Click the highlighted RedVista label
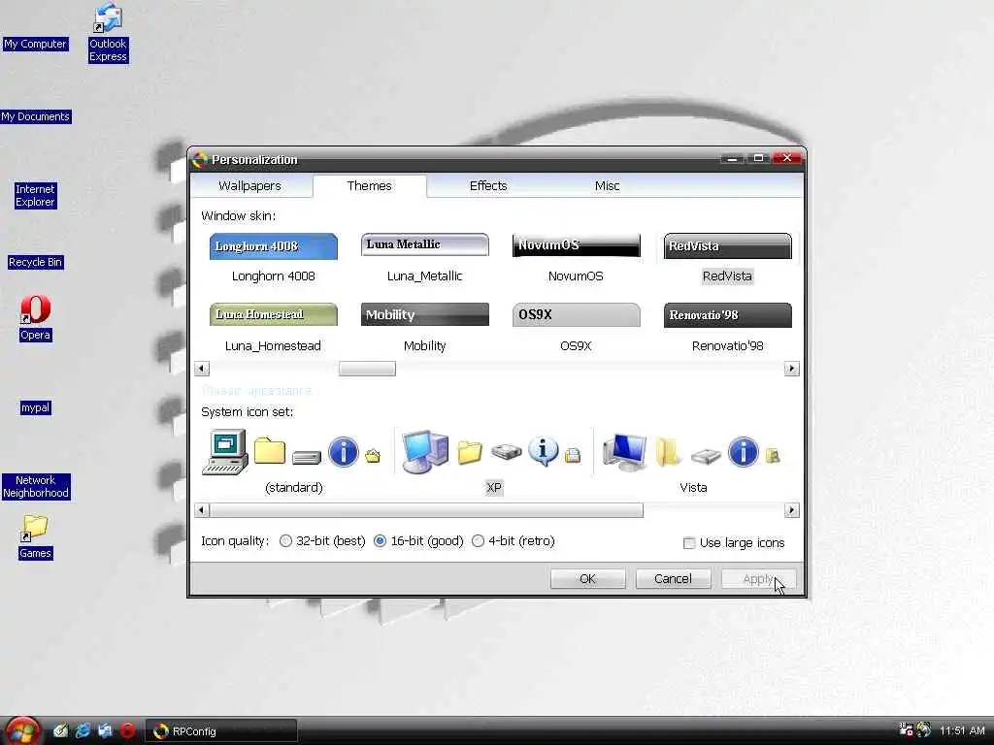This screenshot has height=745, width=994. click(728, 276)
